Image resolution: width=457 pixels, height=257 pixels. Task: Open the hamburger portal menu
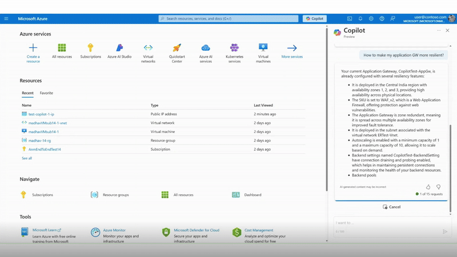[6, 19]
